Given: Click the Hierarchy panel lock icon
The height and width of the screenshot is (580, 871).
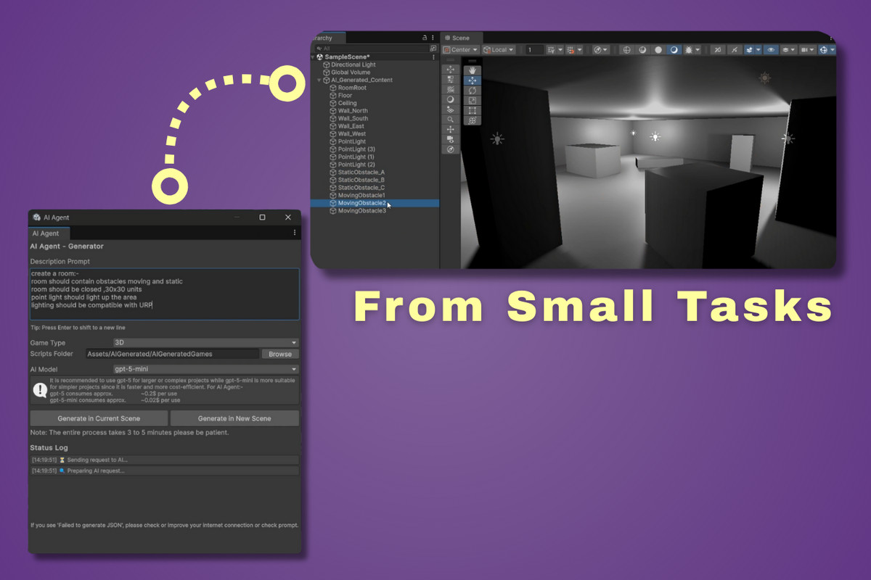Looking at the screenshot, I should coord(425,38).
